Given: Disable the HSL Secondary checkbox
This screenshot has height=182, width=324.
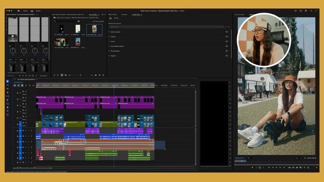Looking at the screenshot, I should point(227,51).
